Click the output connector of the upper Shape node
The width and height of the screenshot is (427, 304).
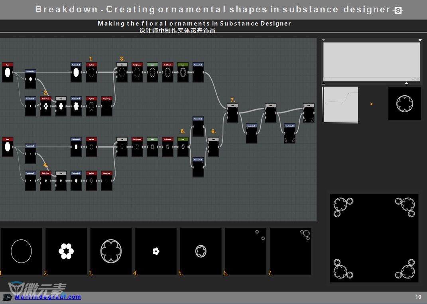14,73
